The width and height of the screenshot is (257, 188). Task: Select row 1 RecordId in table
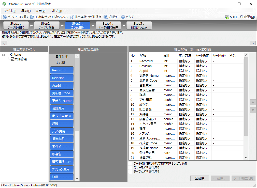[x=187, y=61]
